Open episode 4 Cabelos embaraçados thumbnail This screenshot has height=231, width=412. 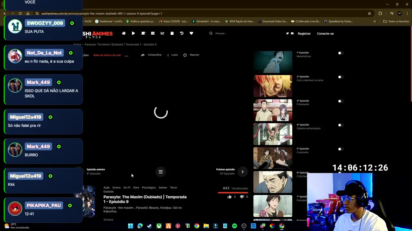[x=273, y=134]
